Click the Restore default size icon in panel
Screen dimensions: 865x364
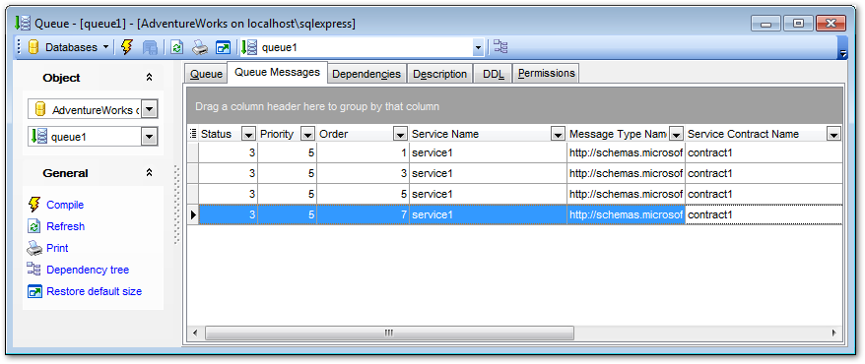tap(34, 292)
